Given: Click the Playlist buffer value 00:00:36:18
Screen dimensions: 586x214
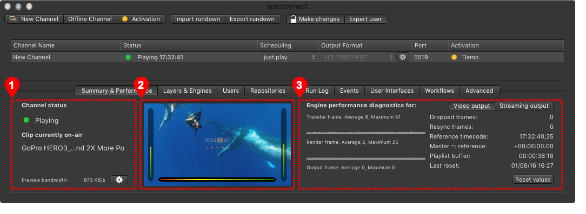Looking at the screenshot, I should click(536, 156).
